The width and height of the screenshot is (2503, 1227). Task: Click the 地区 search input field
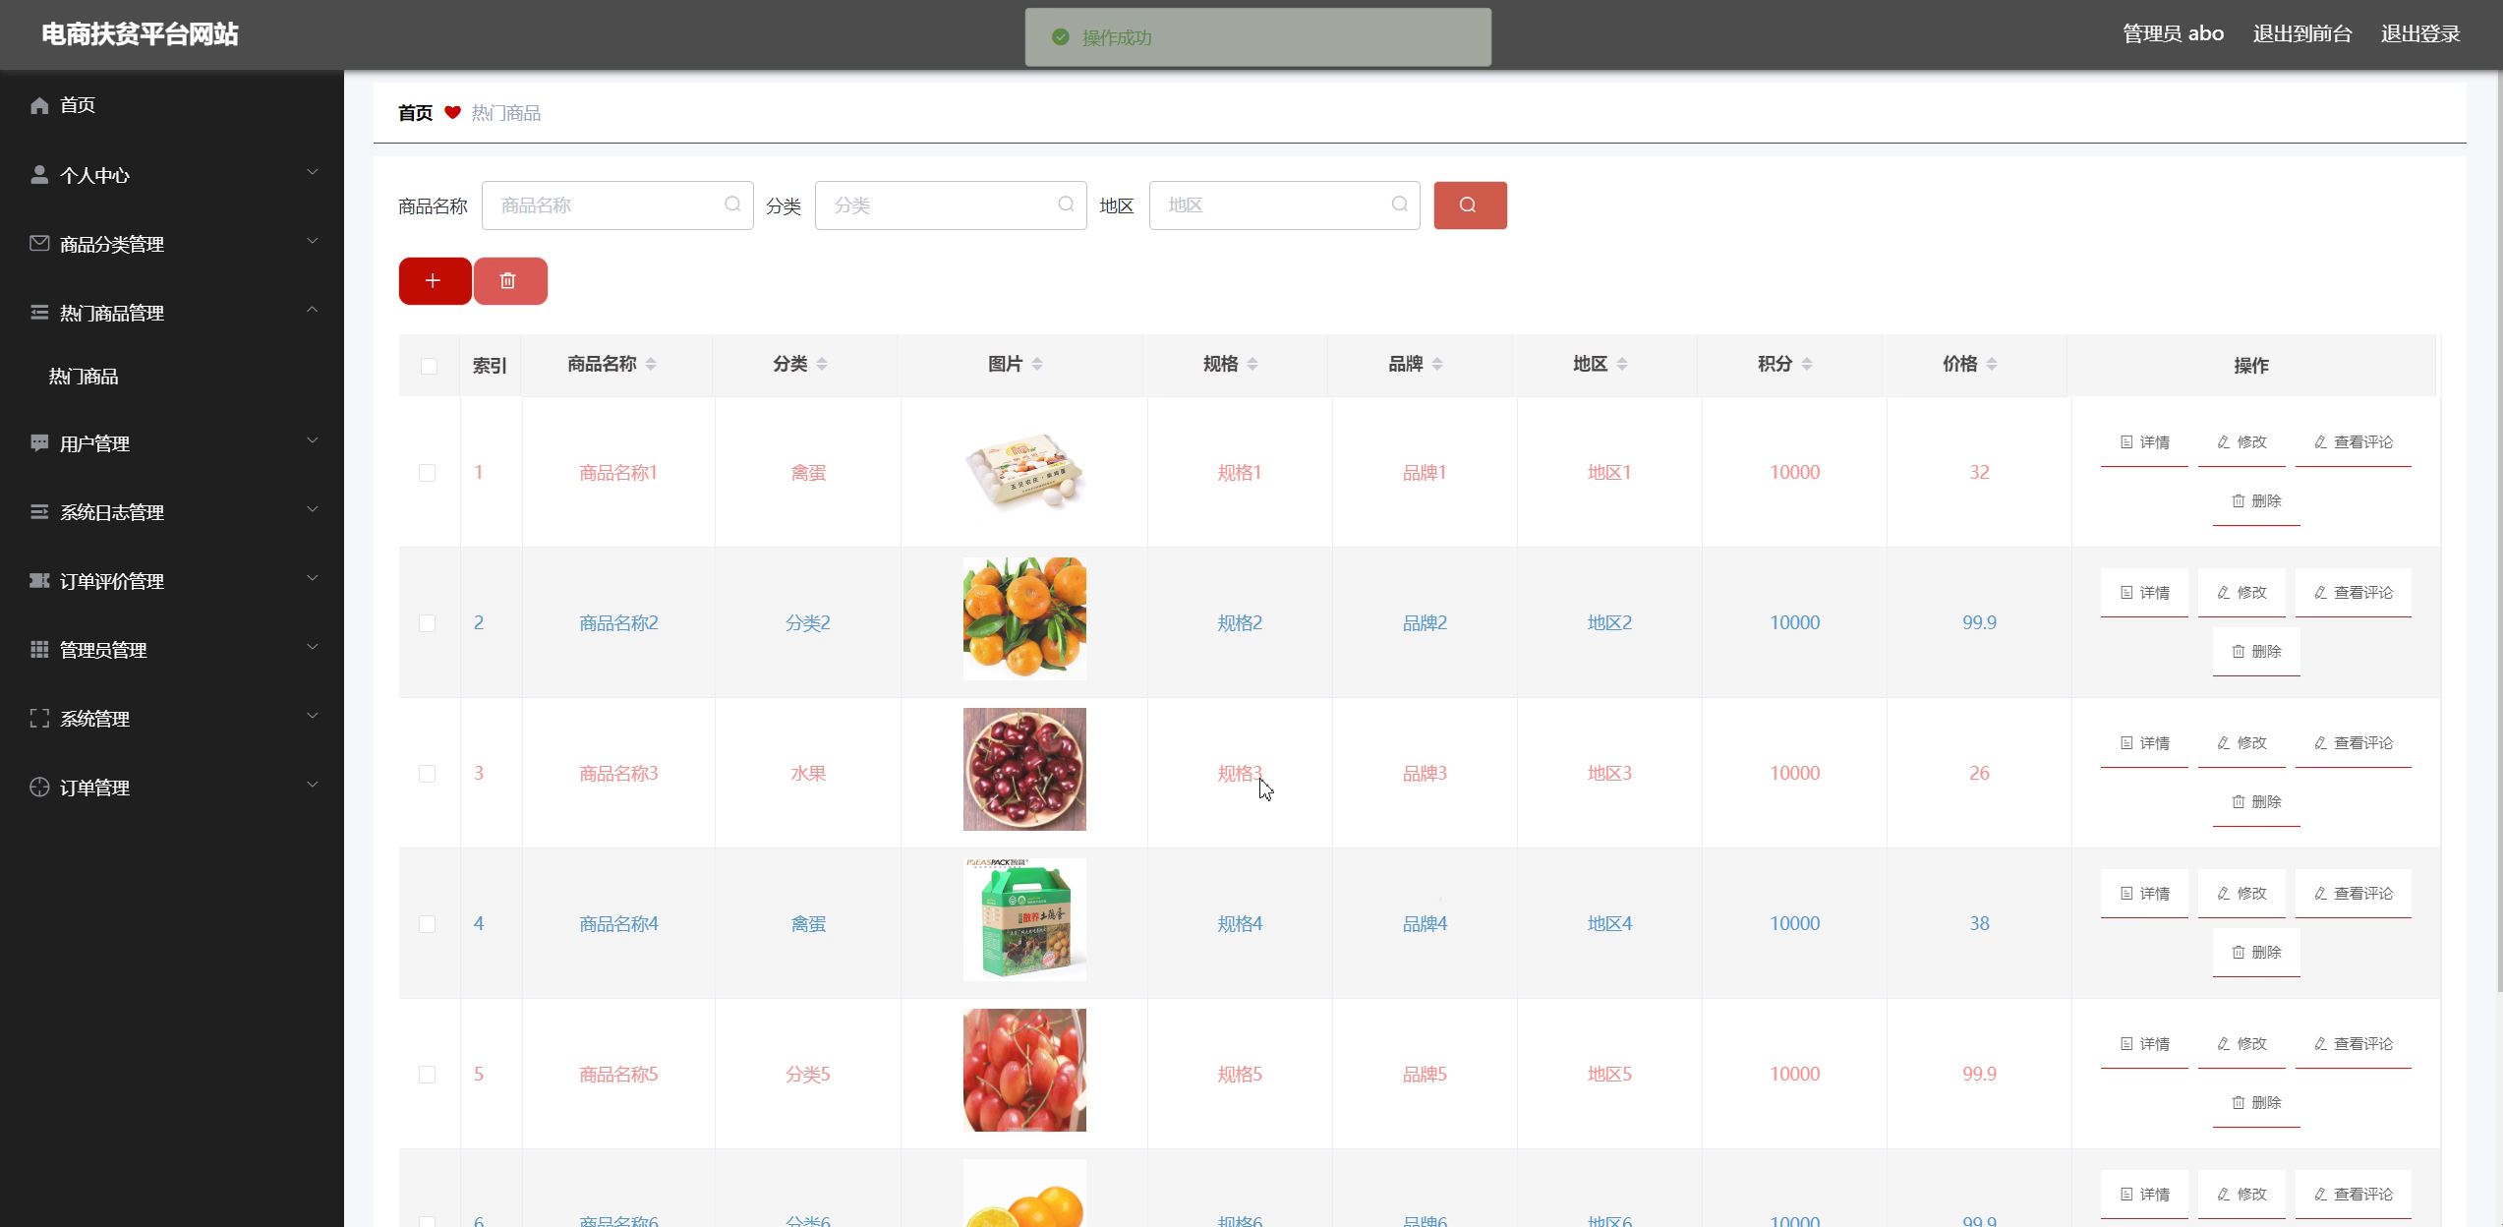click(x=1284, y=205)
